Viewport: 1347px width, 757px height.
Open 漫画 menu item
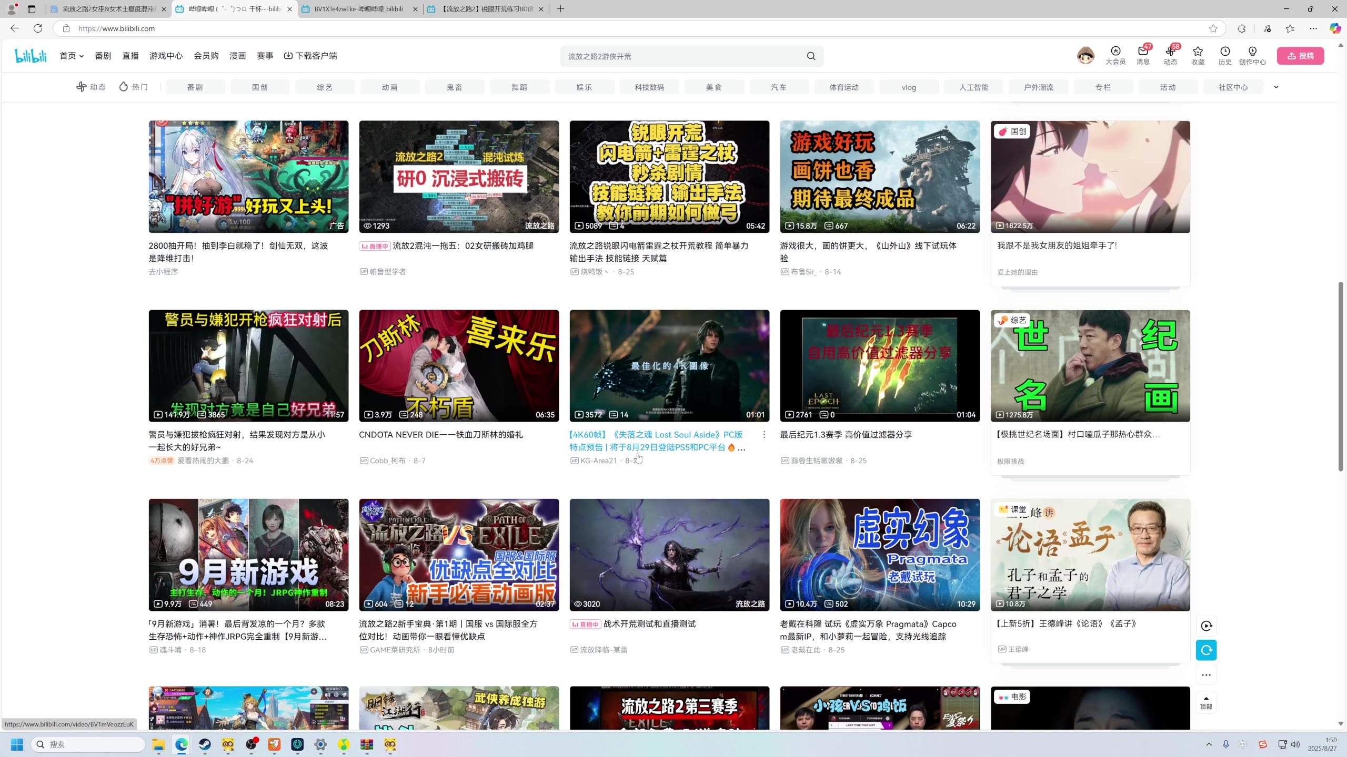237,56
